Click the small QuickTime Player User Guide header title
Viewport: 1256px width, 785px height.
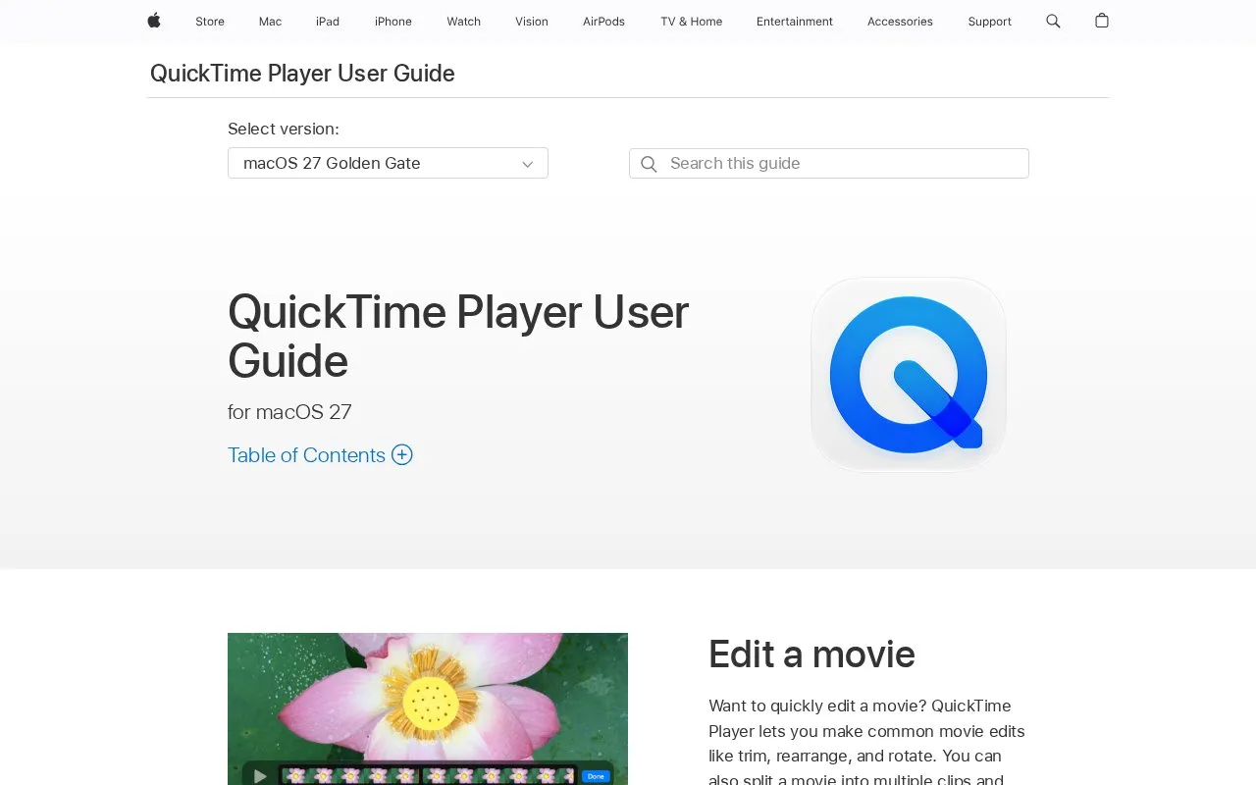tap(302, 74)
